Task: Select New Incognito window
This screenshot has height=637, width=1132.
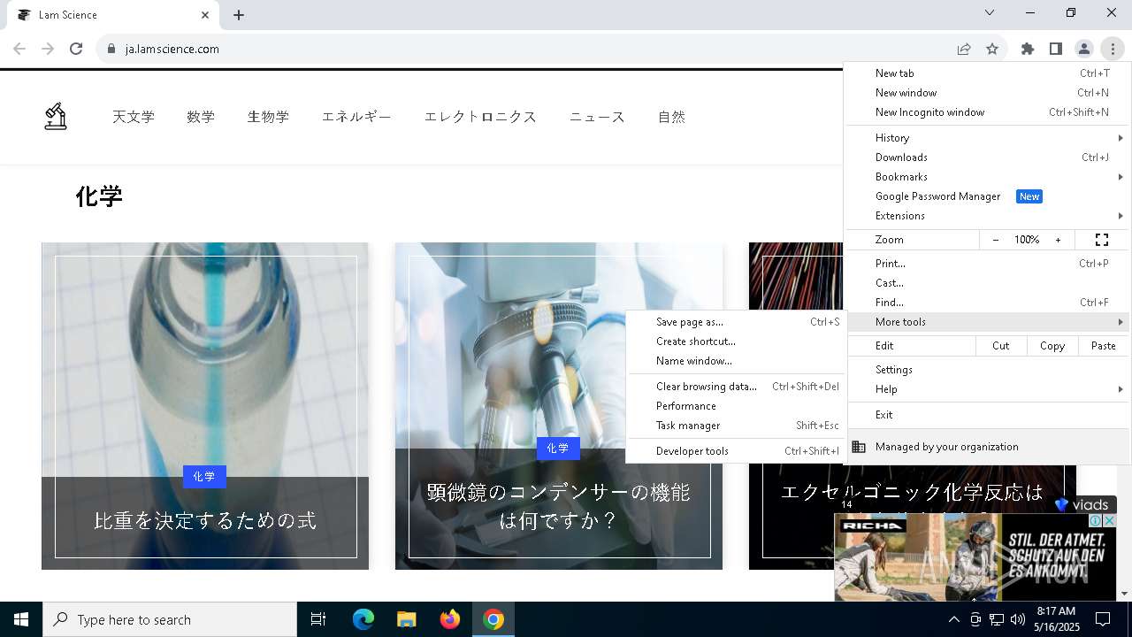Action: pyautogui.click(x=988, y=112)
